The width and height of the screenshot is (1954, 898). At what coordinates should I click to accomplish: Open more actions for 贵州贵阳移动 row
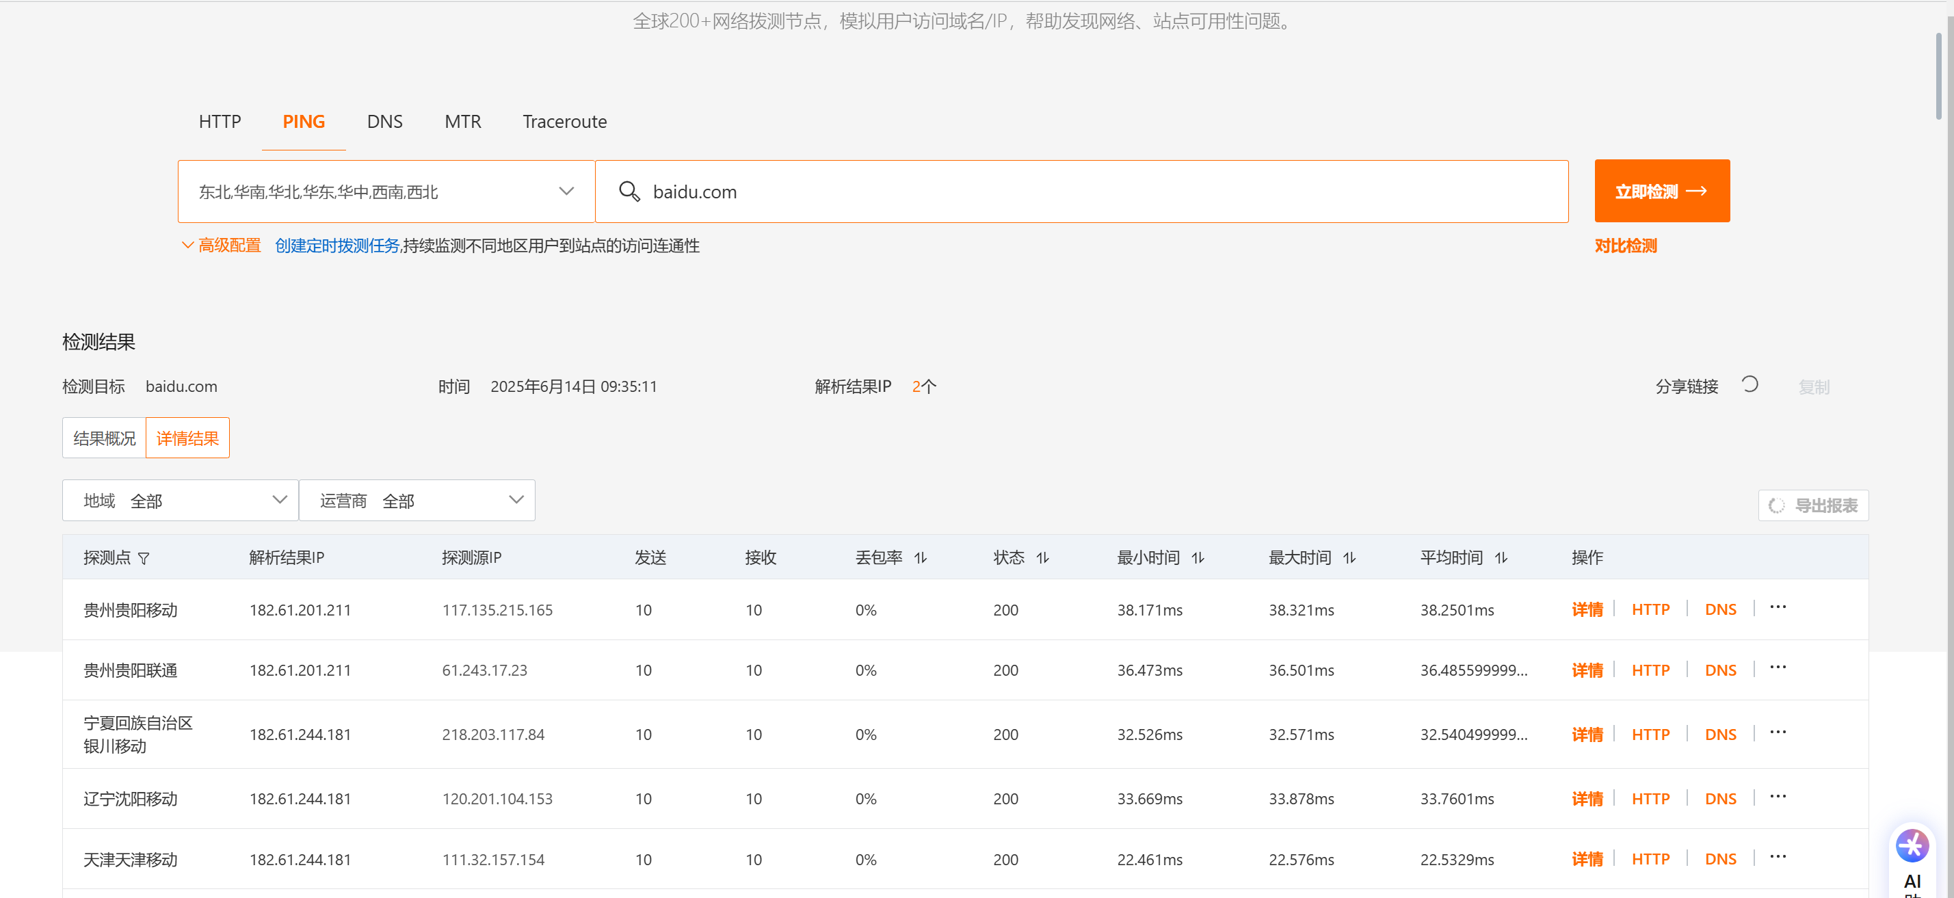(x=1778, y=607)
